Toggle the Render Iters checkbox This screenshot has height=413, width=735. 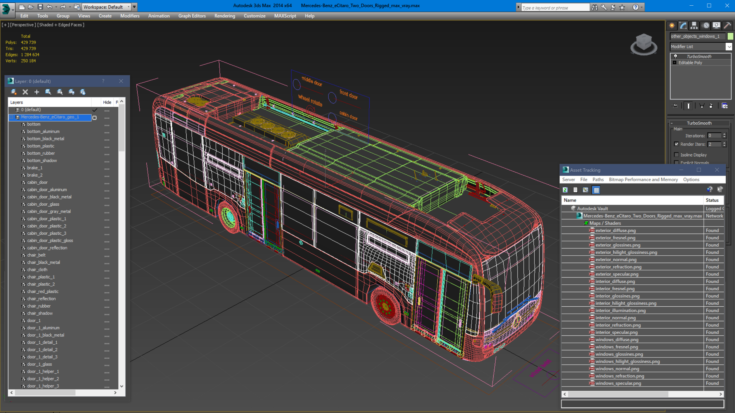[x=676, y=144]
